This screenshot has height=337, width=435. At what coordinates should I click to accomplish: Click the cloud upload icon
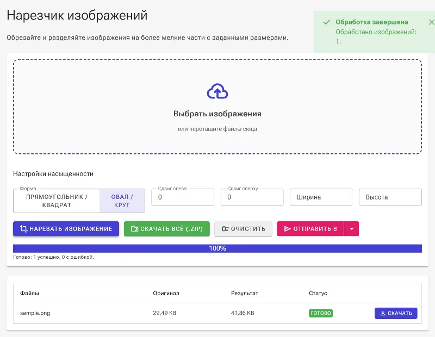(x=217, y=91)
